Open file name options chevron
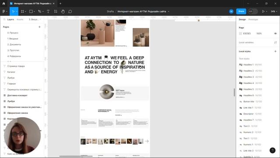 point(168,11)
